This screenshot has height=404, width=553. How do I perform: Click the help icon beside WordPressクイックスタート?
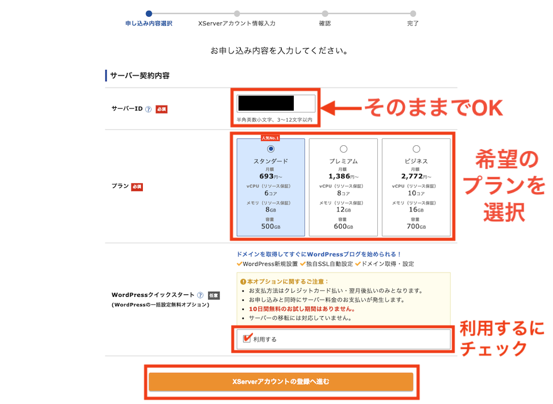click(200, 294)
